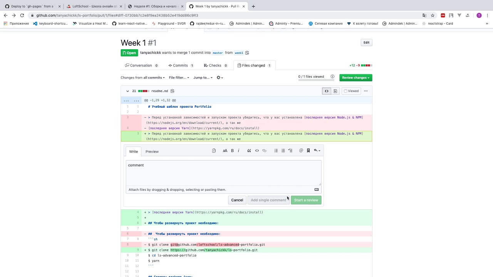Screen dimensions: 493x277
Task: Edit the pull request title
Action: coord(366,43)
